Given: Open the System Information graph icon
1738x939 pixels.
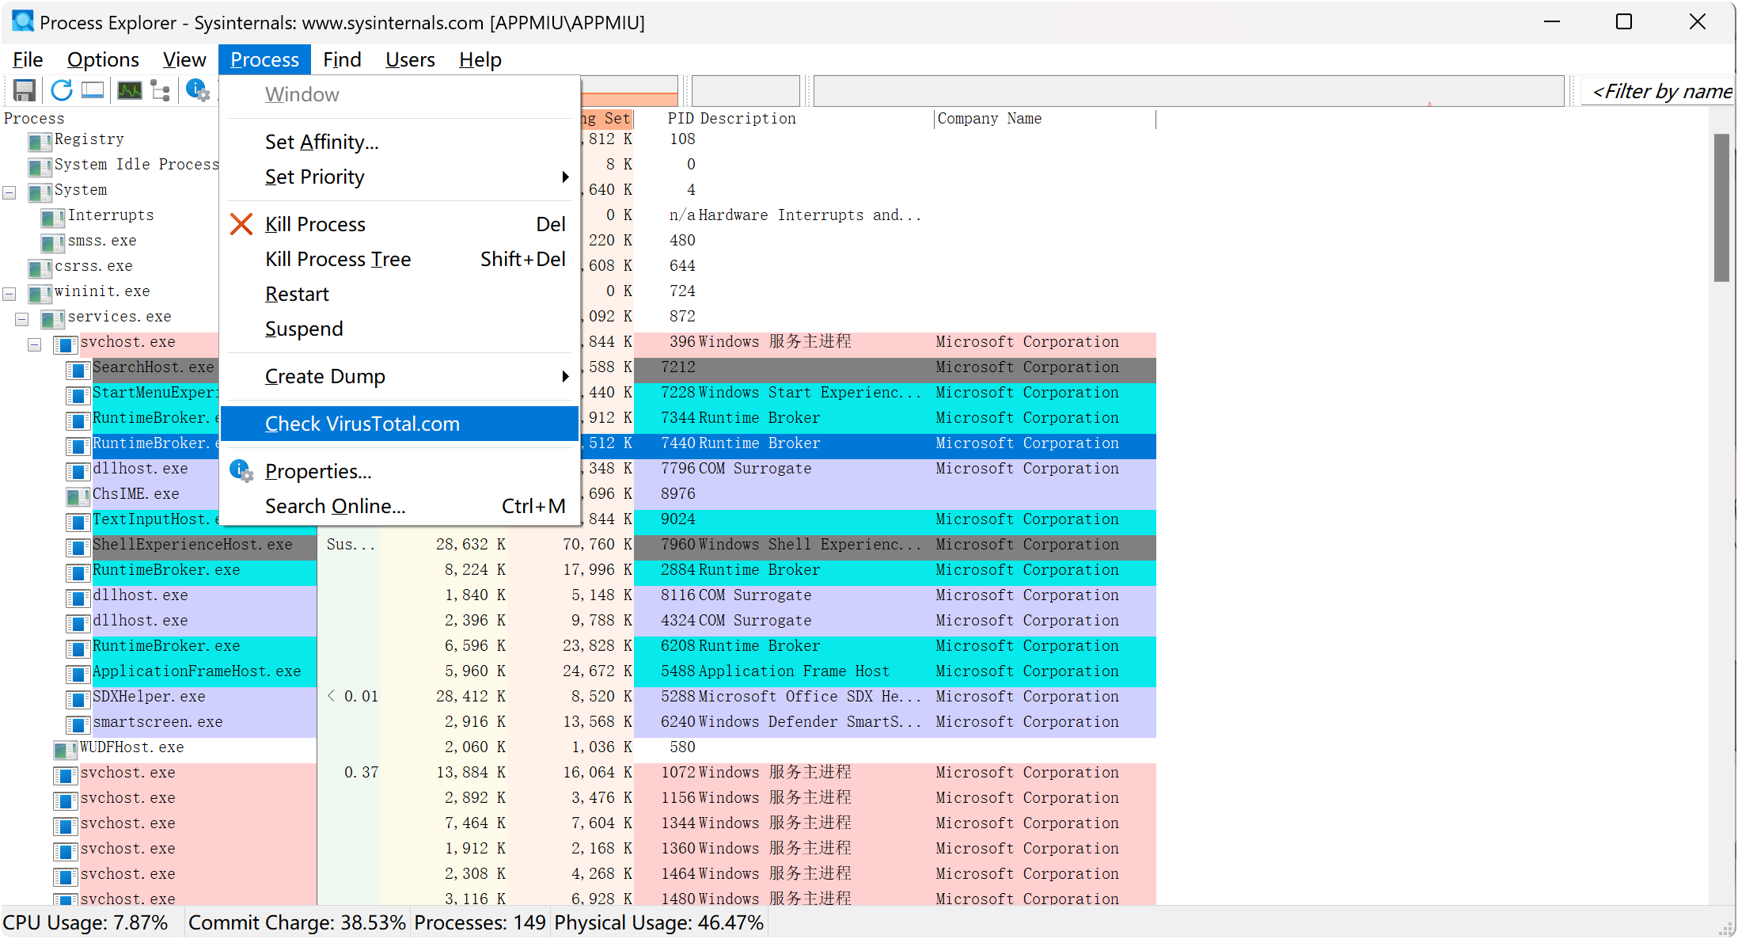Looking at the screenshot, I should [129, 91].
